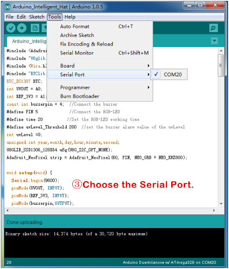This screenshot has width=229, height=269.
Task: Click the New sketch document icon
Action: [35, 28]
